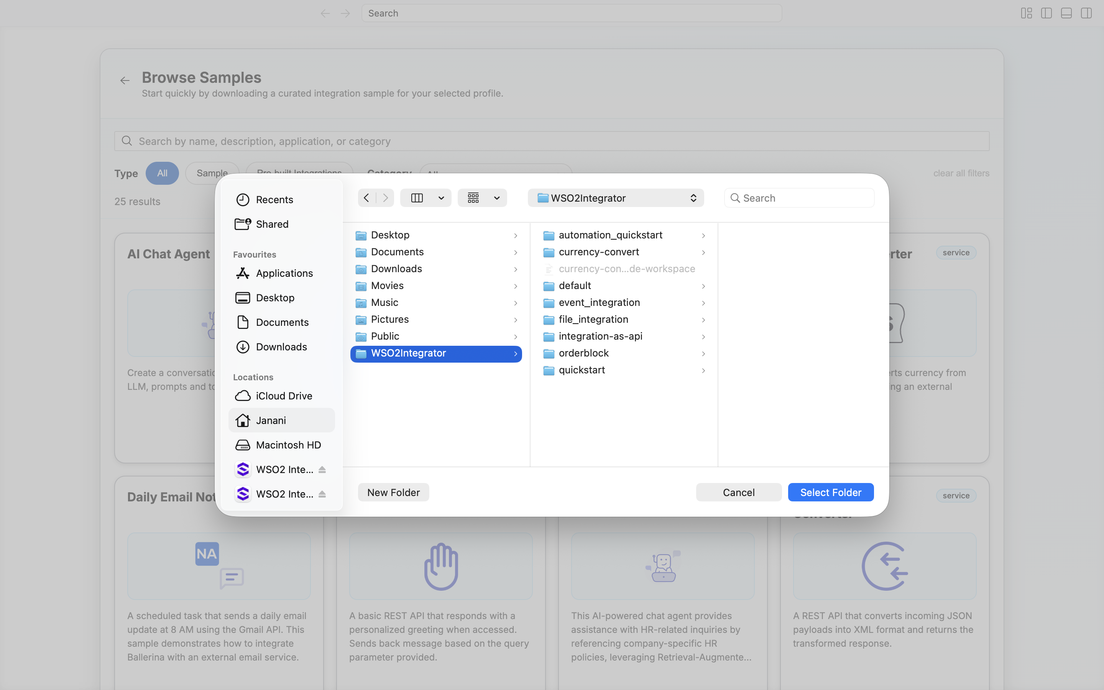The width and height of the screenshot is (1104, 690).
Task: Cancel the folder selection dialog
Action: 739,493
